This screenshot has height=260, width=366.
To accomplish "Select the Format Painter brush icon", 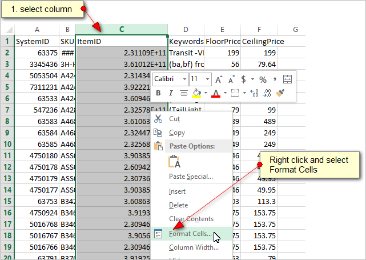I will (280, 93).
